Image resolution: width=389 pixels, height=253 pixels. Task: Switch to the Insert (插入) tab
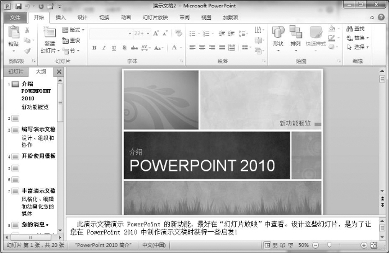(x=60, y=17)
